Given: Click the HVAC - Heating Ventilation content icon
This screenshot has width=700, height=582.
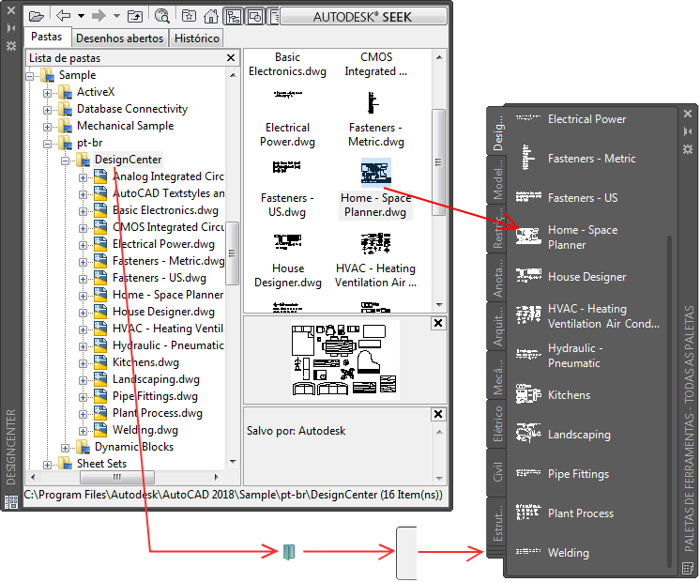Looking at the screenshot, I should [x=376, y=243].
